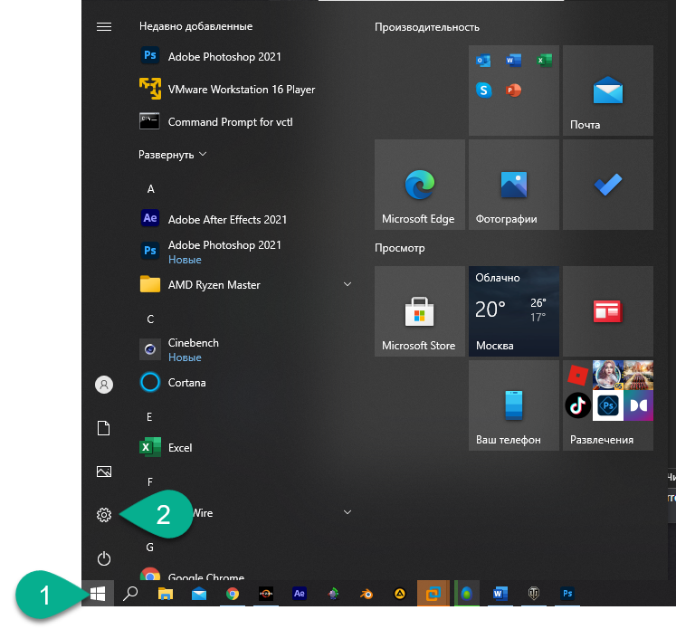Open Adobe Photoshop 2021 under Недавно добавленные

click(210, 56)
